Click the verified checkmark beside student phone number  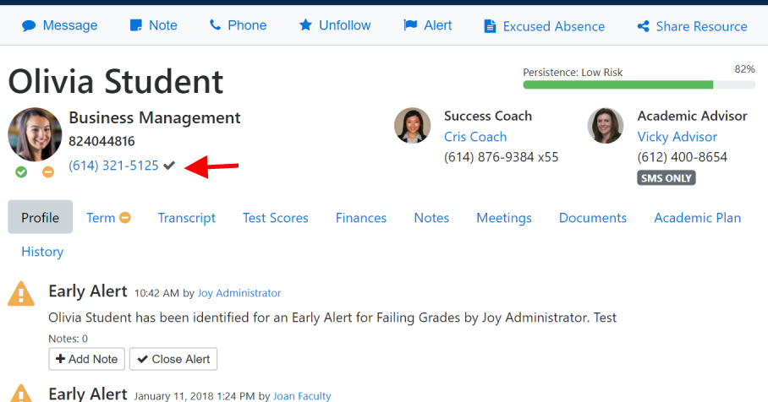click(169, 166)
